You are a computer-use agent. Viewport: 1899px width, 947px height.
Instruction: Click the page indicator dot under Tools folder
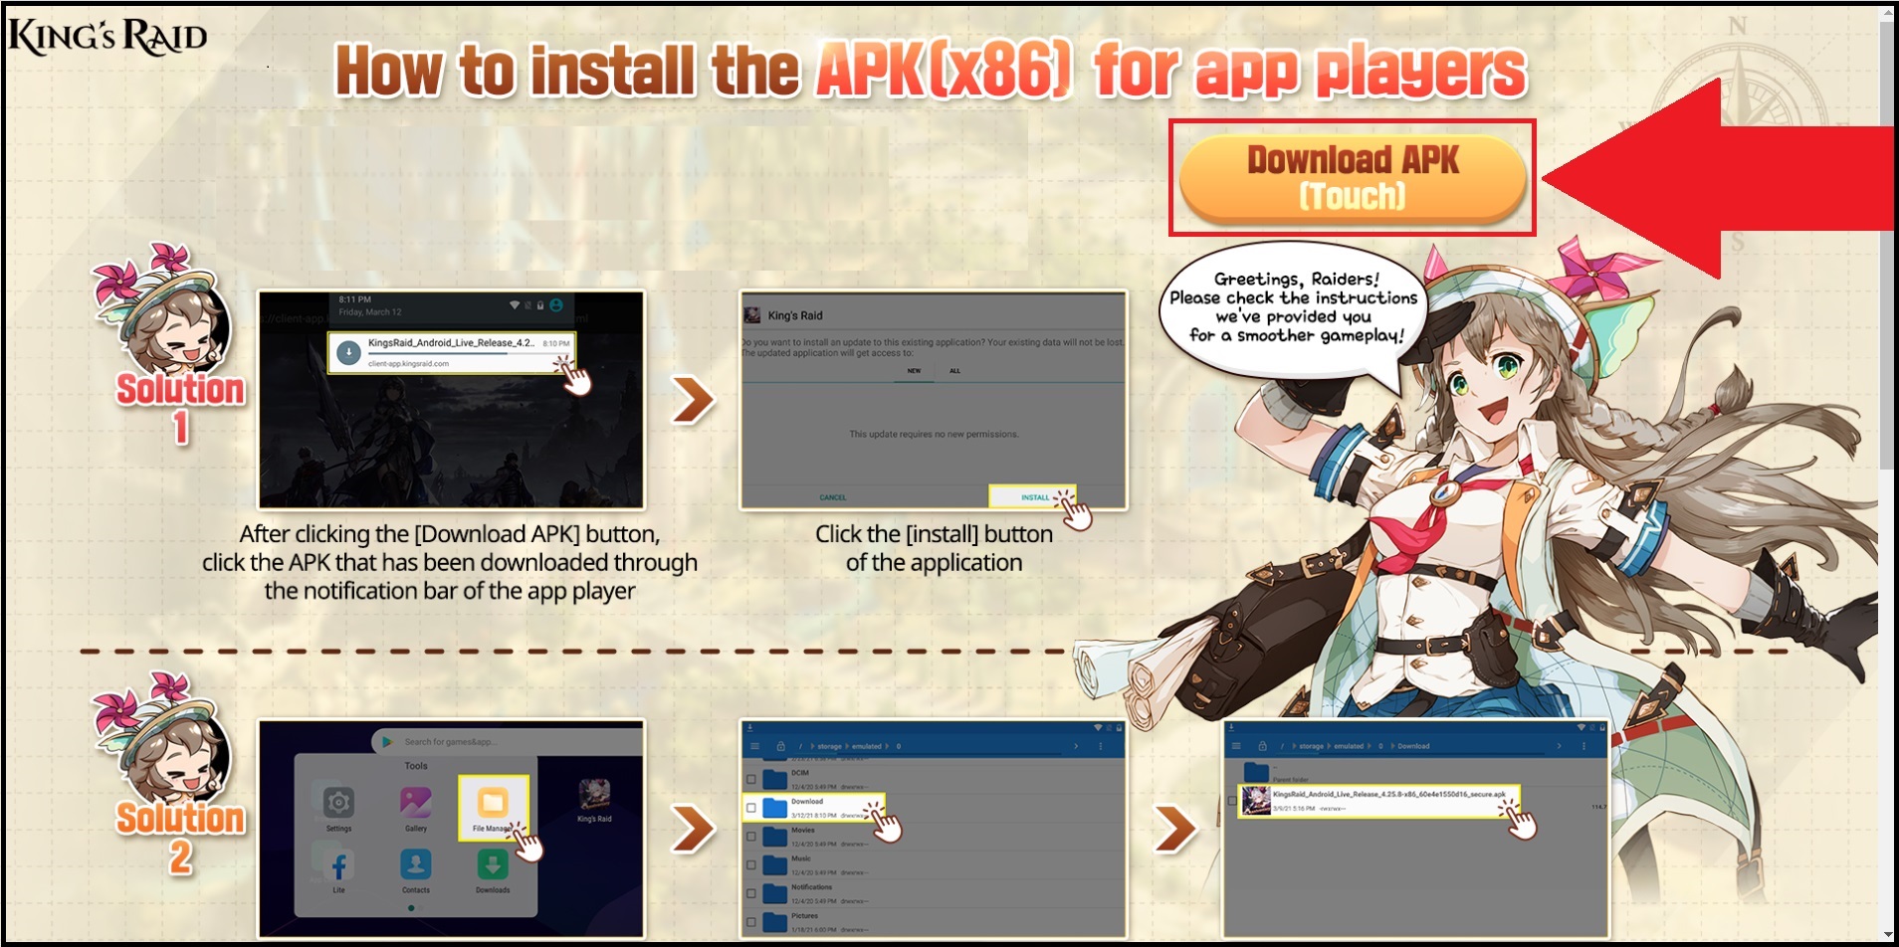pos(411,908)
